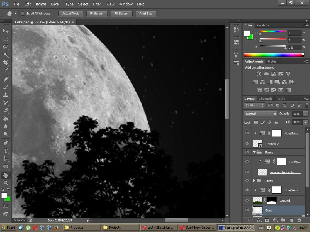This screenshot has height=232, width=310.
Task: Open the status bar info arrow
Action: tap(87, 220)
